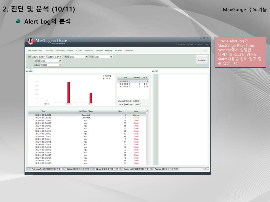This screenshot has width=270, height=202.
Task: Open the Option toolbar item
Action: pyautogui.click(x=198, y=44)
